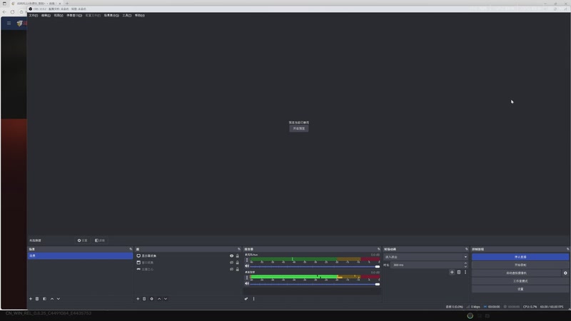
Task: Move selected scene down
Action: [59, 299]
